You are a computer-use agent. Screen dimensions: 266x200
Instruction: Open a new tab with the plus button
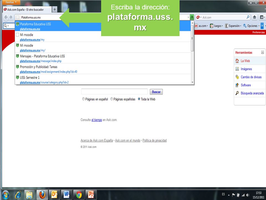click(55, 9)
